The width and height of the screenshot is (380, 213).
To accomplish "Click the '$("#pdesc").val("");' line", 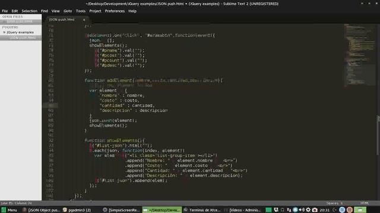I will pos(119,66).
